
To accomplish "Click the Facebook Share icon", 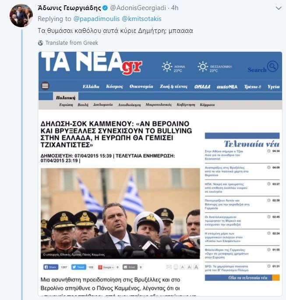I will pyautogui.click(x=51, y=267).
